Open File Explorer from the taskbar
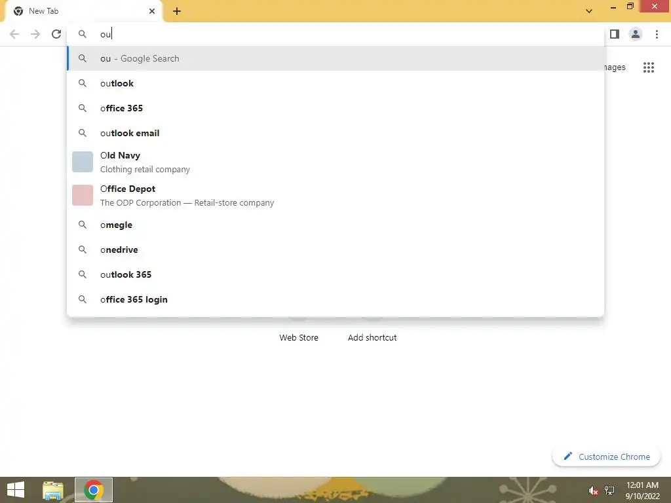Image resolution: width=671 pixels, height=503 pixels. (x=53, y=490)
